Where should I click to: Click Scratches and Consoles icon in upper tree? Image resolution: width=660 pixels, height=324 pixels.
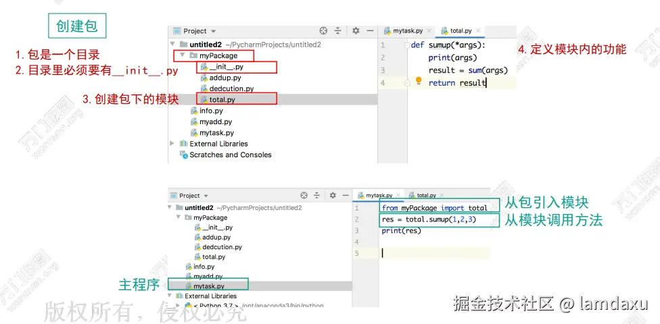[183, 155]
